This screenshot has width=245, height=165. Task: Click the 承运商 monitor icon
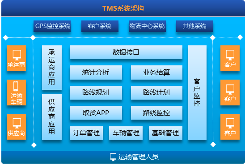pyautogui.click(x=17, y=55)
